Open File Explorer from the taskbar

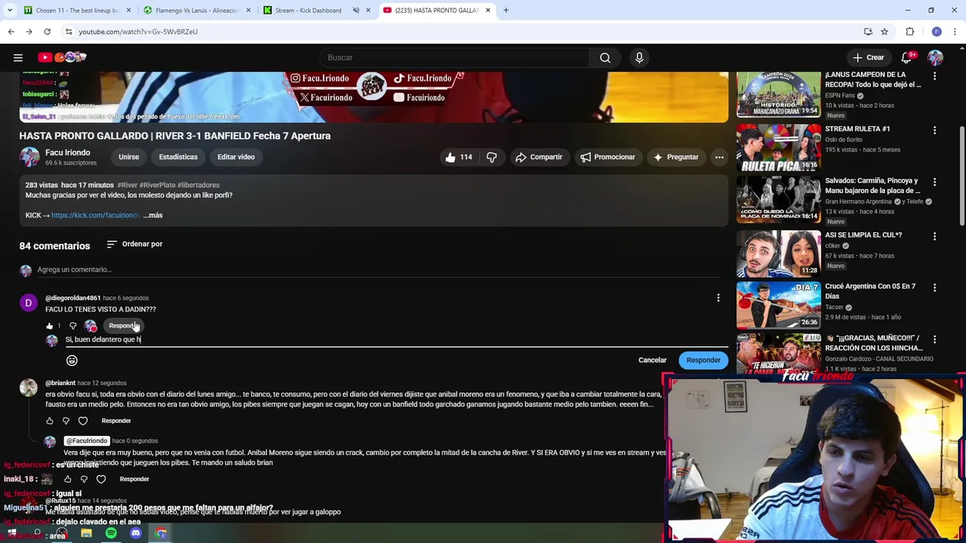click(86, 534)
